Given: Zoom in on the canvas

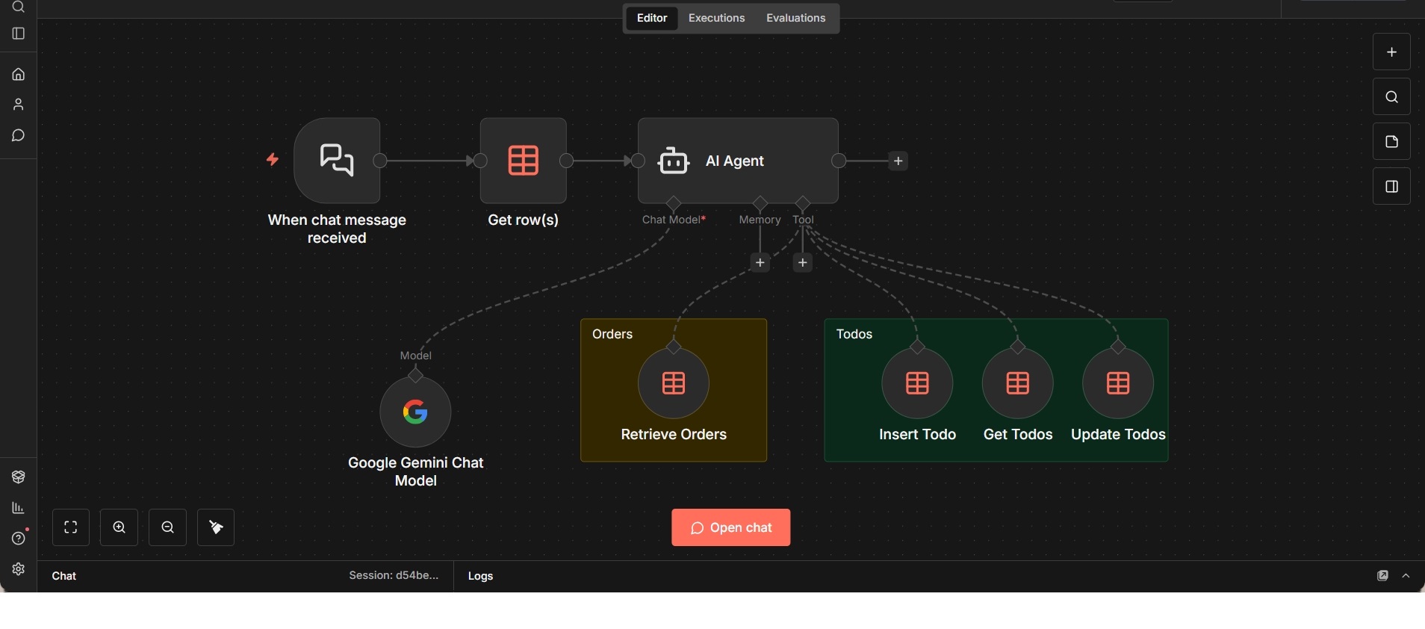Looking at the screenshot, I should (119, 527).
